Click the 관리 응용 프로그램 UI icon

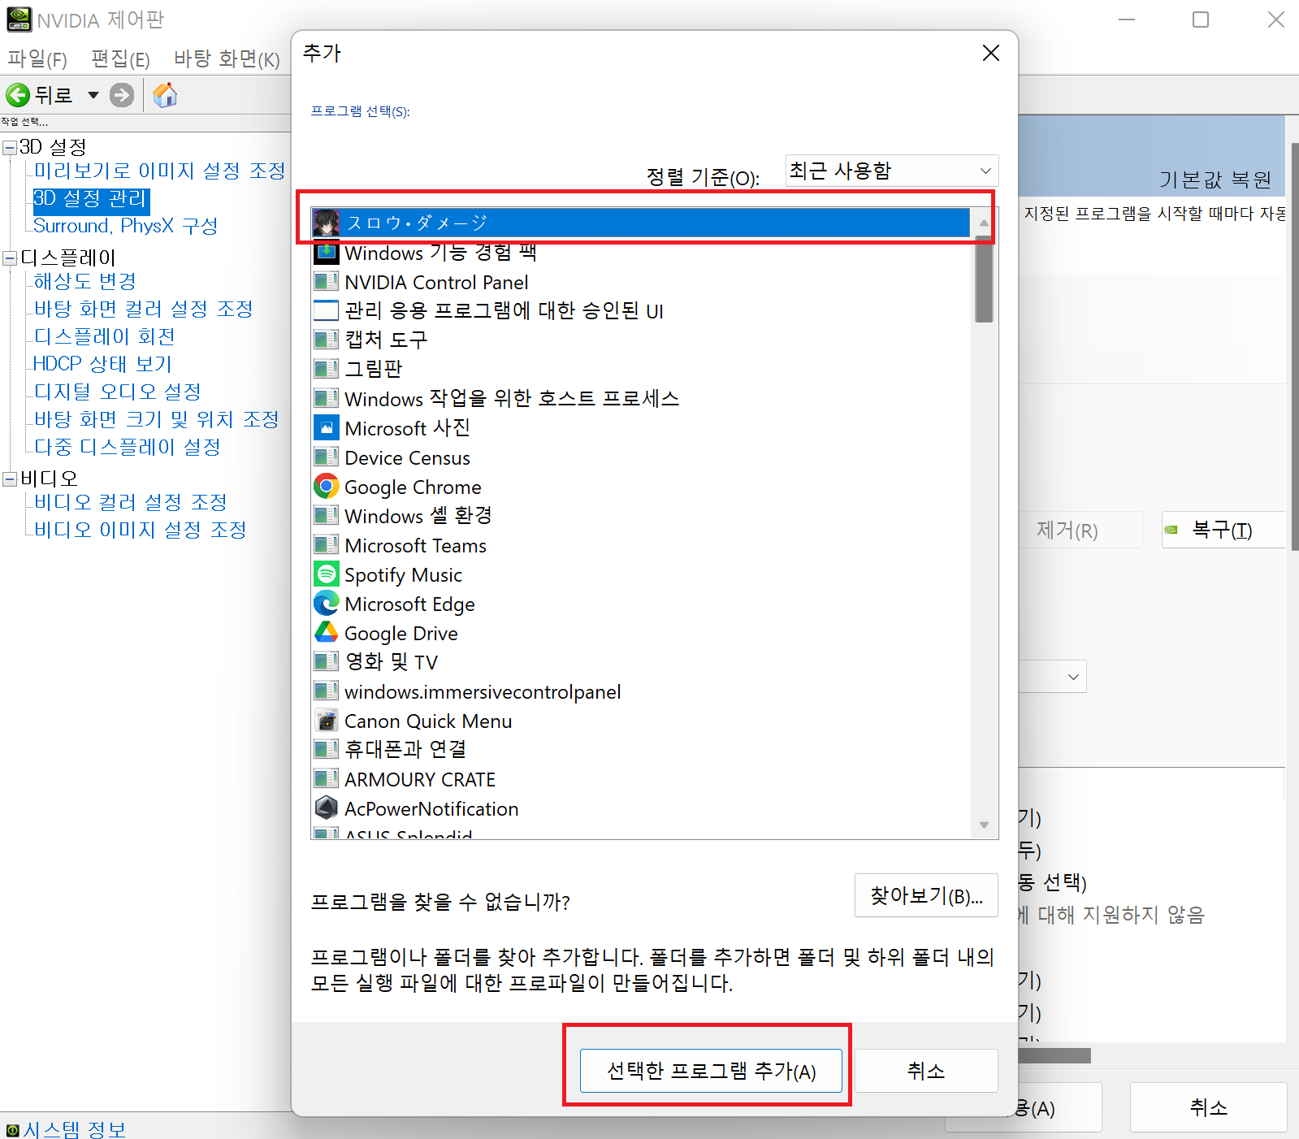click(327, 311)
